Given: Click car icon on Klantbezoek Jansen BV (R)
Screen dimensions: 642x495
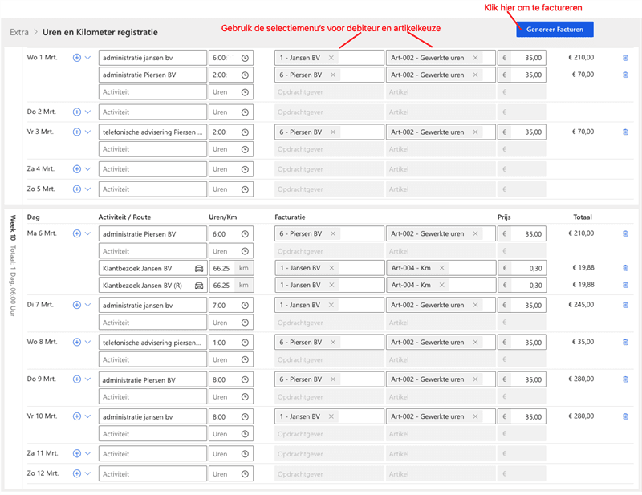Looking at the screenshot, I should (199, 286).
